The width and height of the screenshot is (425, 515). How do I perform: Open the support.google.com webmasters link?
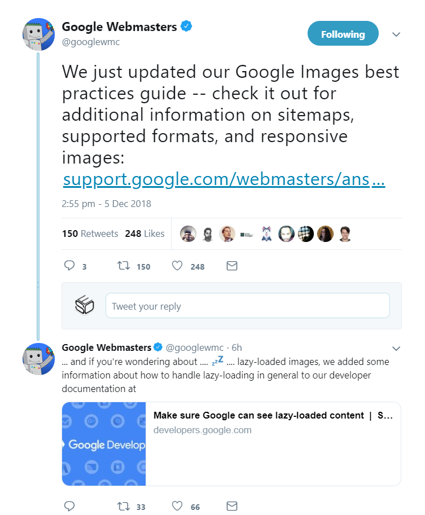point(224,179)
